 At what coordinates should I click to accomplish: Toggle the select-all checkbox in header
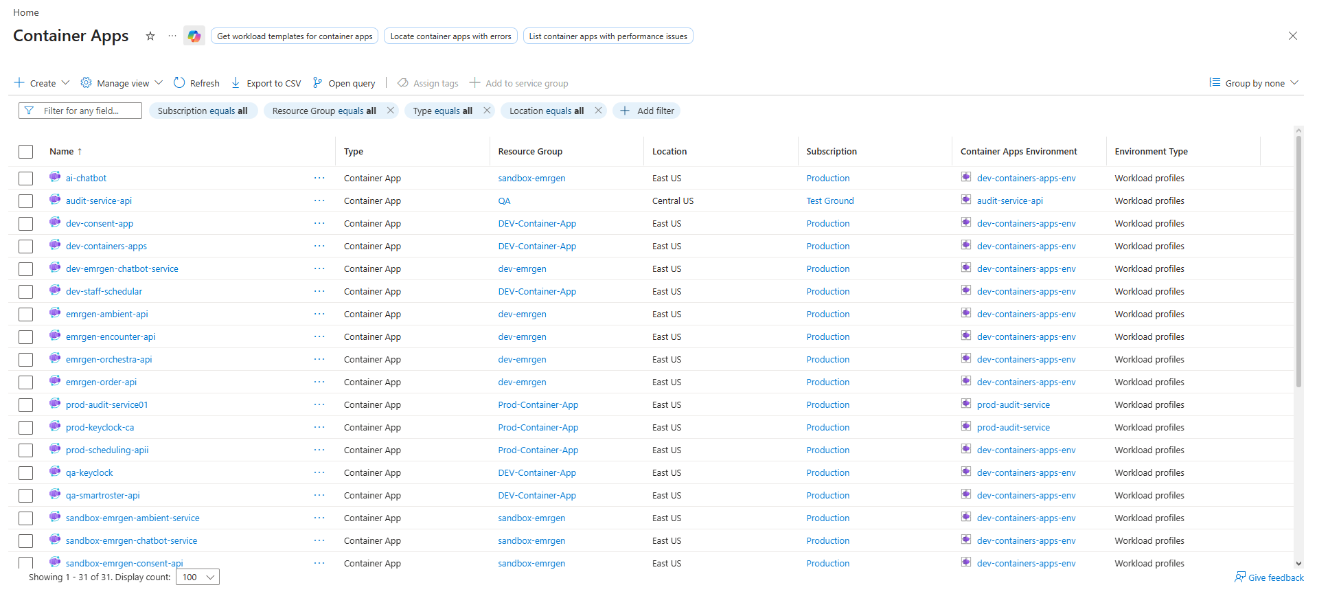click(26, 152)
